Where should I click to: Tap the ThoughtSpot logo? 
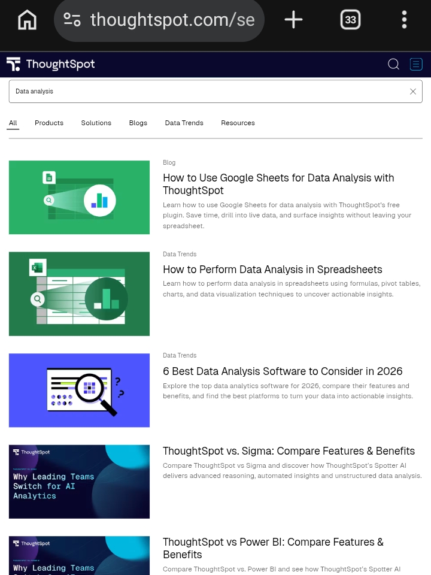pos(50,65)
